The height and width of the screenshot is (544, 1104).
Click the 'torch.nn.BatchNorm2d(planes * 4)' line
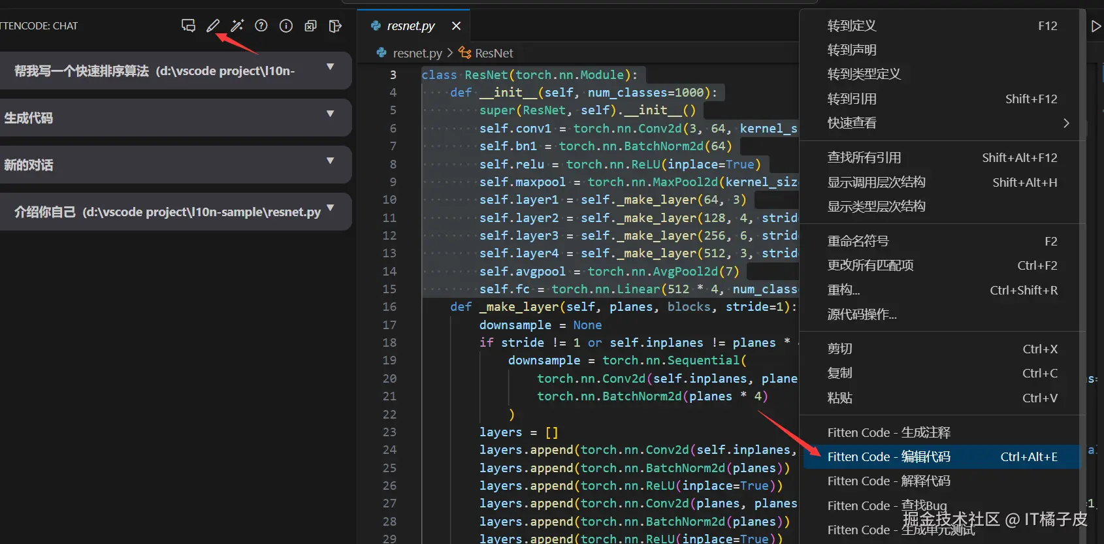[653, 396]
